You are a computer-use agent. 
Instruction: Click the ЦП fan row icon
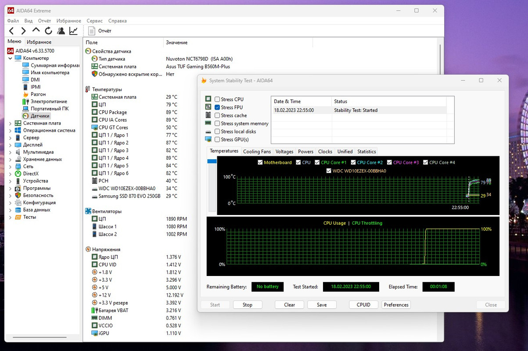pyautogui.click(x=94, y=219)
